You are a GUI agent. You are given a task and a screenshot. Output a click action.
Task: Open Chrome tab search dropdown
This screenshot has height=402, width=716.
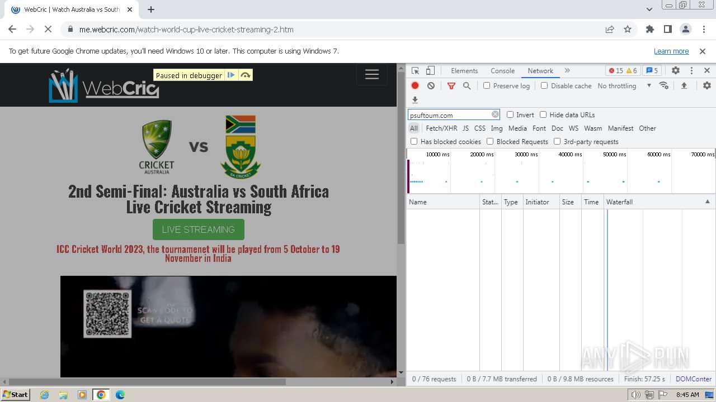pyautogui.click(x=649, y=9)
